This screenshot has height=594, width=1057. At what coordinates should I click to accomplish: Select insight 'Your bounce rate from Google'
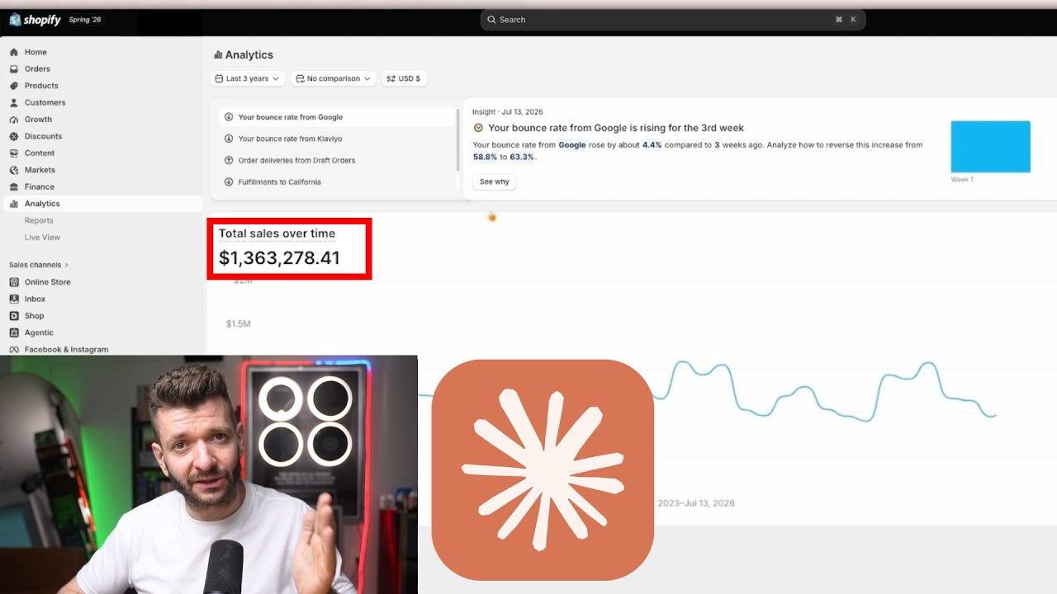338,117
